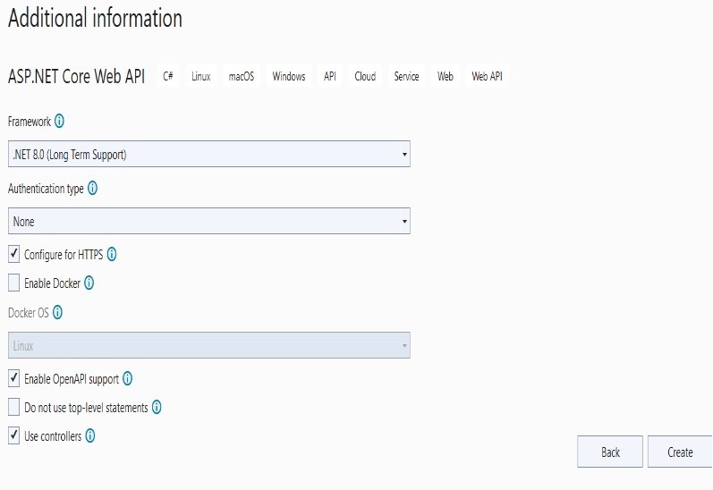Click the Create button

click(680, 452)
